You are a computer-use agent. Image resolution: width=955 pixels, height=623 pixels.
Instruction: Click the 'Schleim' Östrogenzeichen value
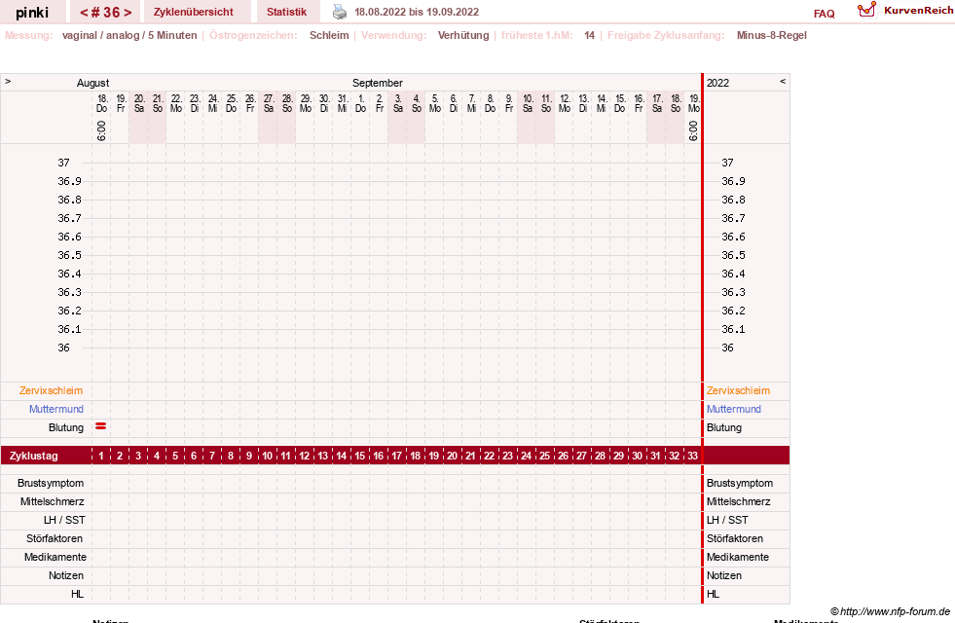(329, 35)
